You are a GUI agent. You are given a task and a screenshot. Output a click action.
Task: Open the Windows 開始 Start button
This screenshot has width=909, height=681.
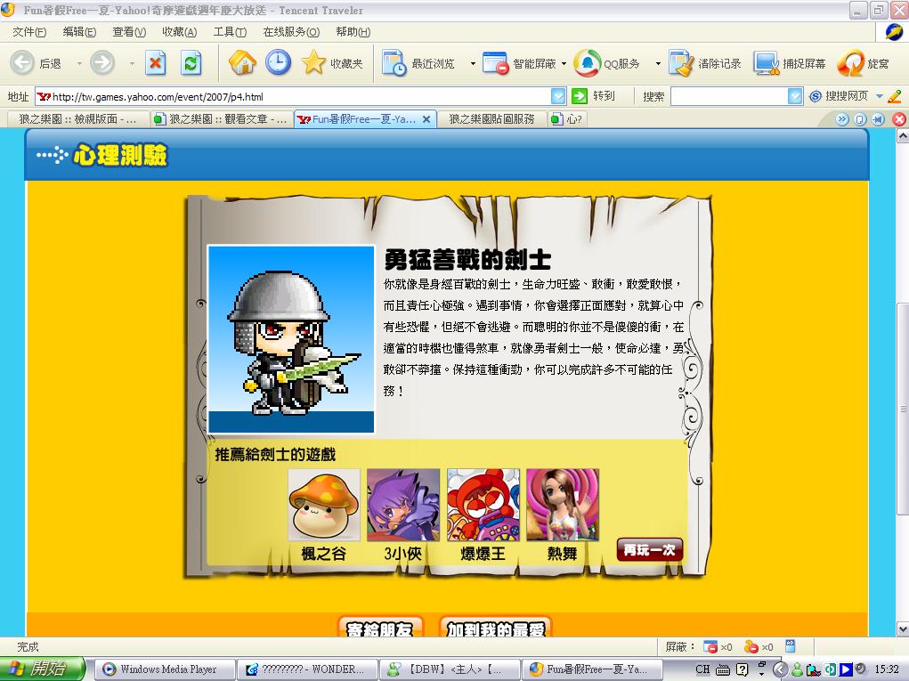(42, 669)
